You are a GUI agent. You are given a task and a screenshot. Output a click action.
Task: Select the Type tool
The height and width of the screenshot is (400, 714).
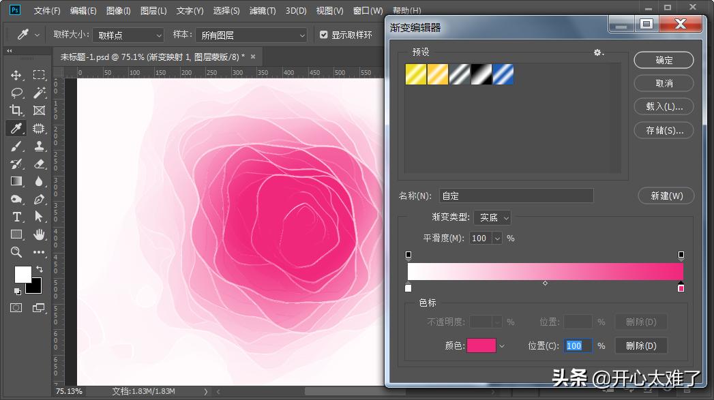coord(16,217)
